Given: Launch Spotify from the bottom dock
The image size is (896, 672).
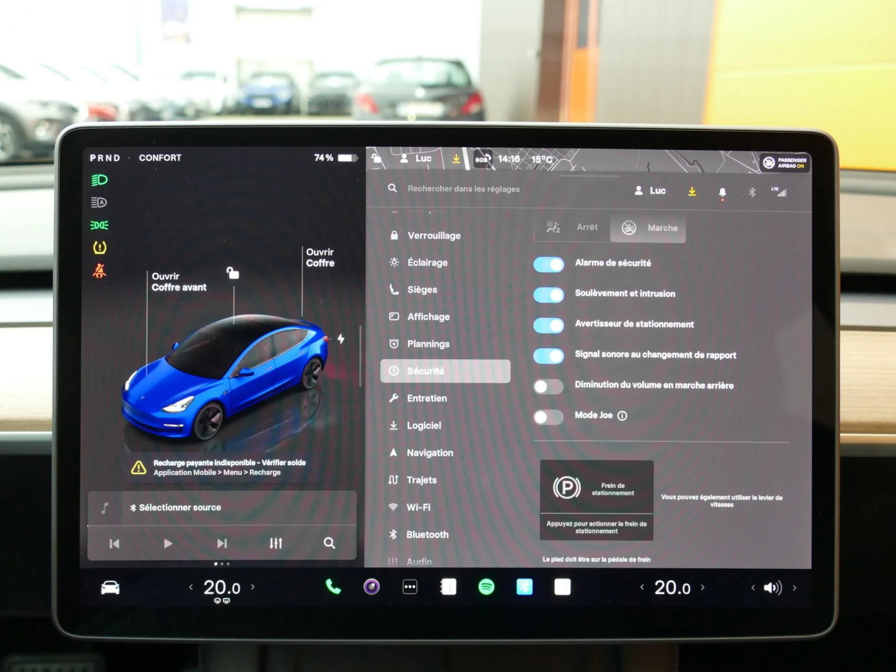Looking at the screenshot, I should [485, 587].
